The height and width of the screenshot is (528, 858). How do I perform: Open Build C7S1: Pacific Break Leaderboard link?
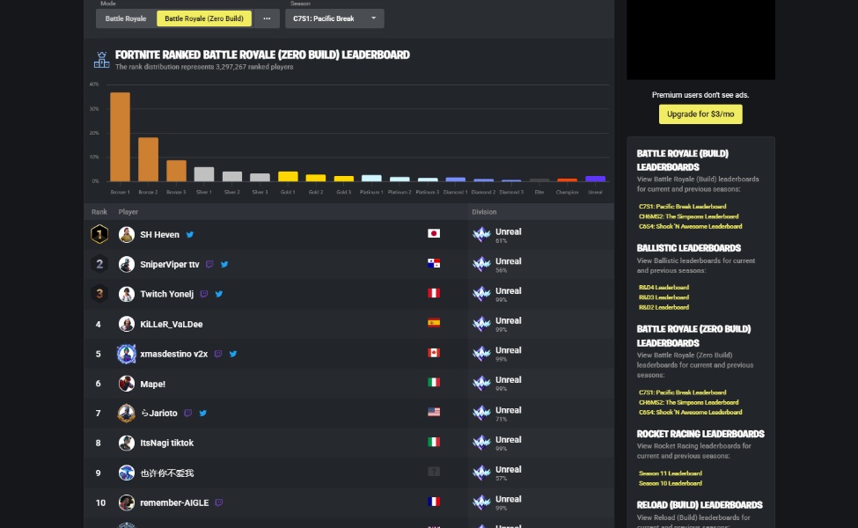click(682, 207)
